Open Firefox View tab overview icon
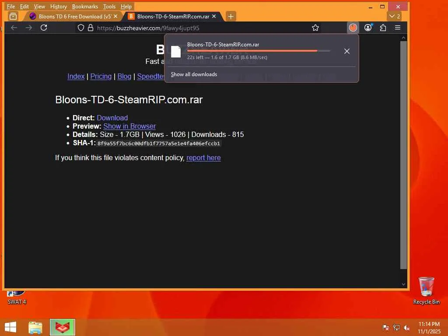The image size is (448, 336). click(13, 17)
